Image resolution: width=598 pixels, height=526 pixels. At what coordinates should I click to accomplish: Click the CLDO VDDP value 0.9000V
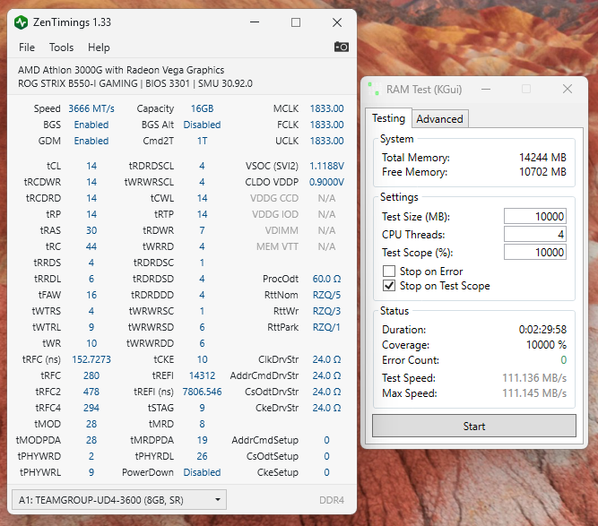[326, 182]
